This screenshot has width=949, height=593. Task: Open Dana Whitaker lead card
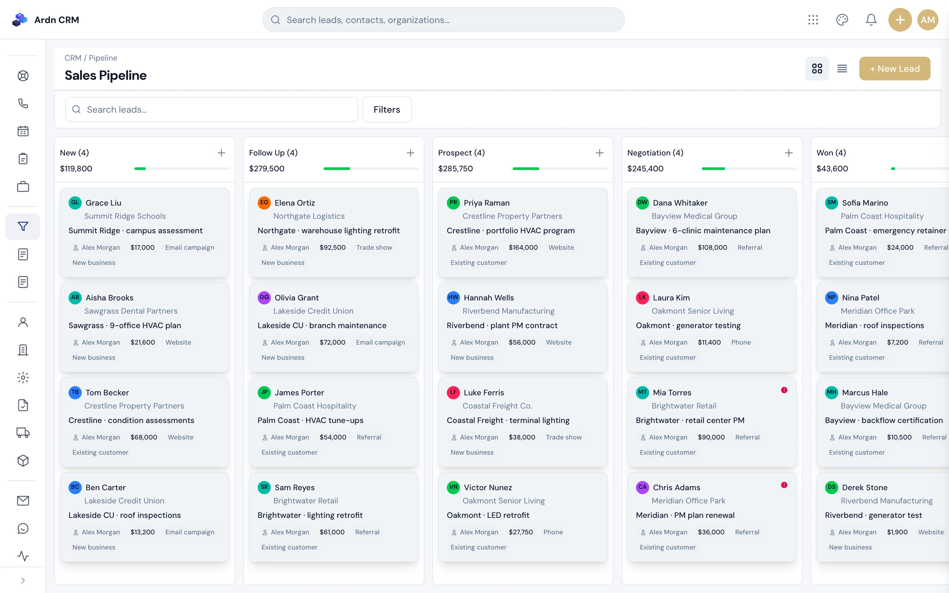[x=712, y=233]
